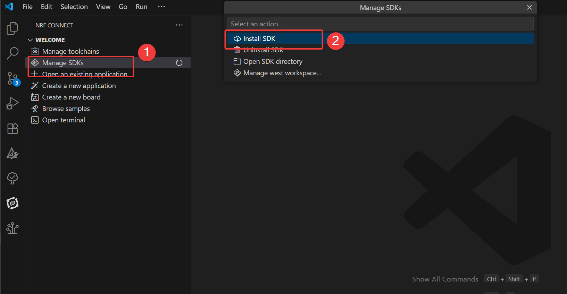Open Source Control view with badge 3
567x294 pixels.
coord(13,79)
